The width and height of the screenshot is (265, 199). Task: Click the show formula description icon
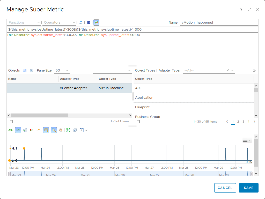[x=89, y=23]
